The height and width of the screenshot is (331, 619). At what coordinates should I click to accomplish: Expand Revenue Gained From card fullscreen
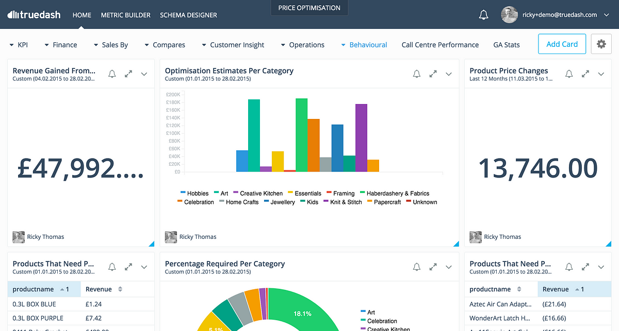click(128, 74)
